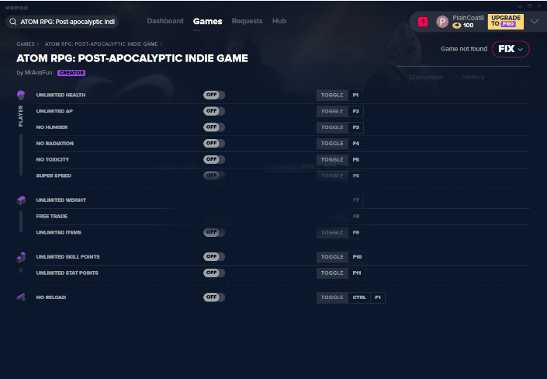Toggle Unlimited AP on
Viewport: 547px width, 379px height.
point(214,111)
